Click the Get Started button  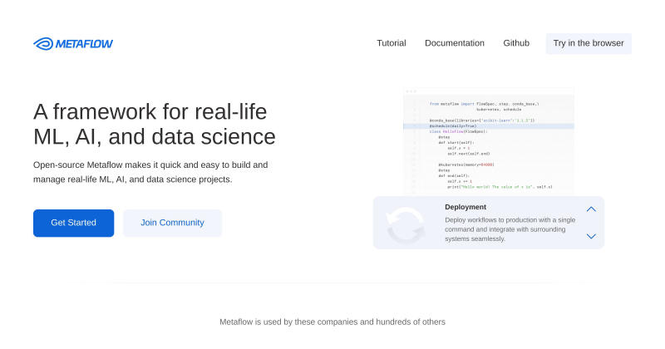tap(73, 223)
